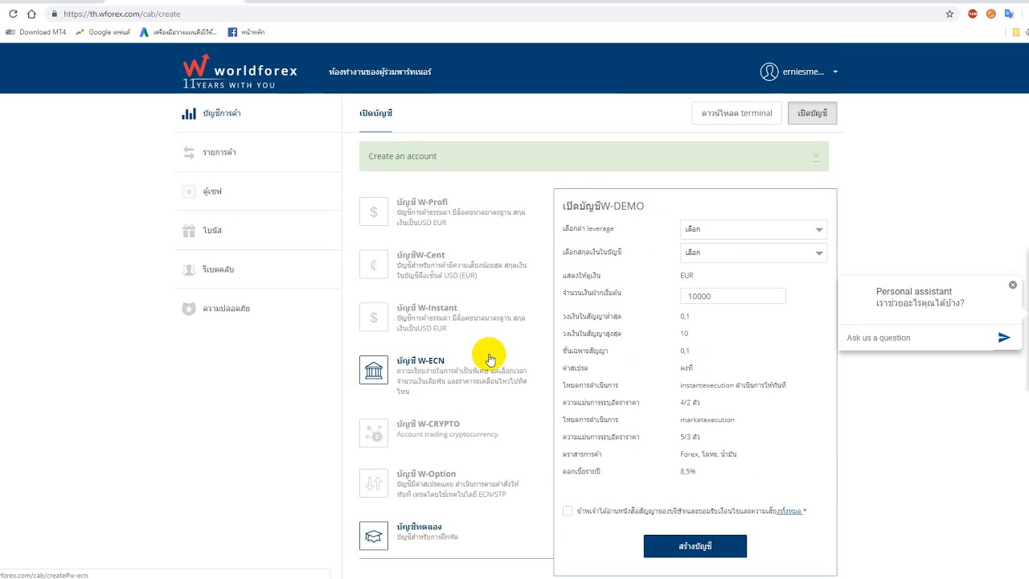Open the Download MT4 bookmark

36,32
